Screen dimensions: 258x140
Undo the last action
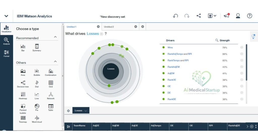[x=175, y=16]
